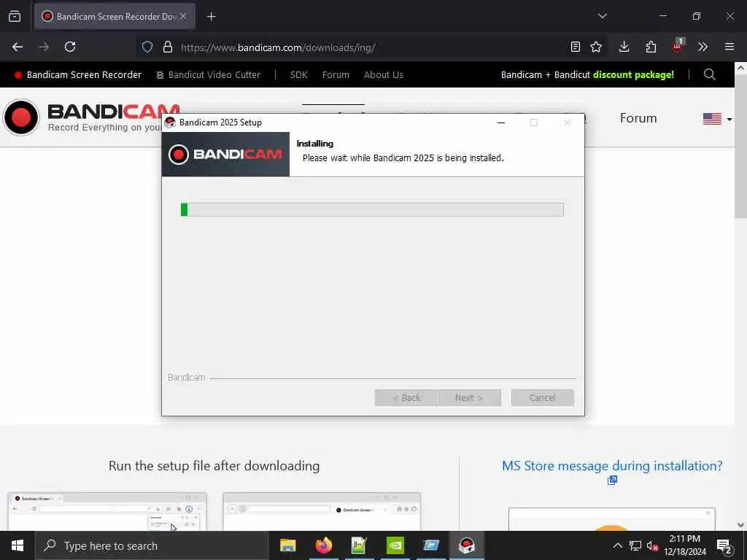Reload the page with the refresh icon
This screenshot has width=747, height=560.
click(x=70, y=47)
